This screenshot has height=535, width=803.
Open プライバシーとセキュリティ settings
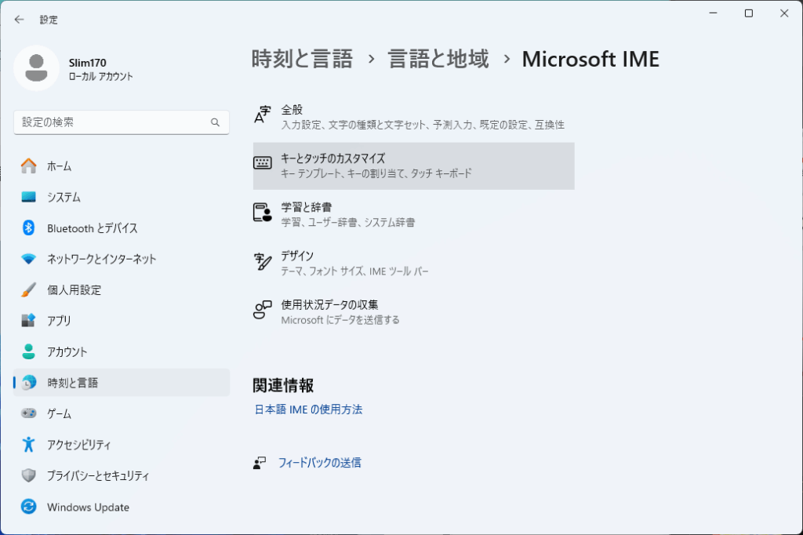click(122, 475)
